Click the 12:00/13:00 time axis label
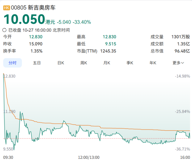Image resolution: width=192 pixels, height=162 pixels. (x=89, y=157)
